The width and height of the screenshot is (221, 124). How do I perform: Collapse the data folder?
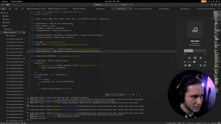6,26
